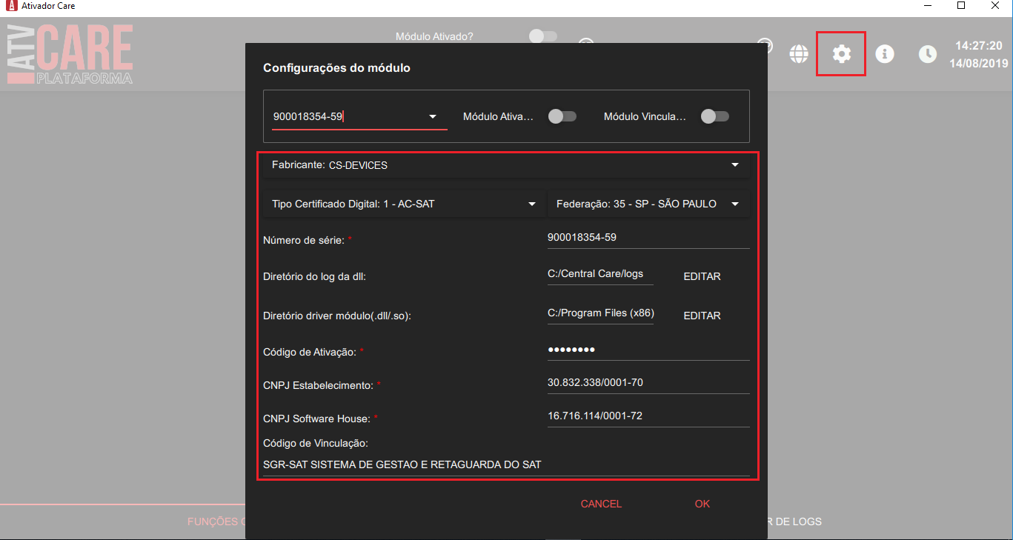Click the "CNPJ Software House:" label

[x=316, y=419]
